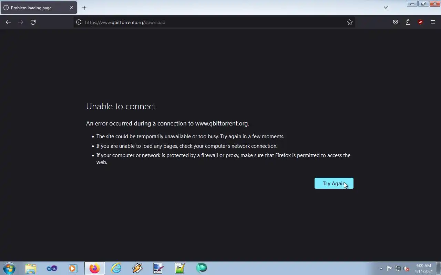Open a new tab with plus button
Screen dimensions: 441x275
84,8
